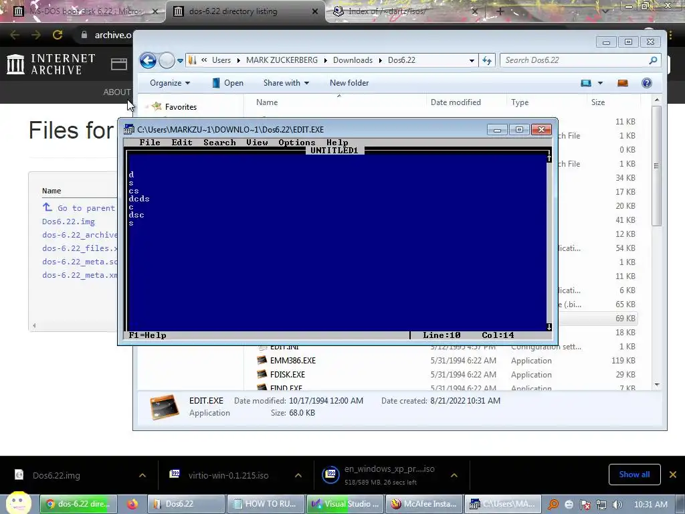This screenshot has width=685, height=514.
Task: Click New folder in Explorer toolbar
Action: [349, 83]
